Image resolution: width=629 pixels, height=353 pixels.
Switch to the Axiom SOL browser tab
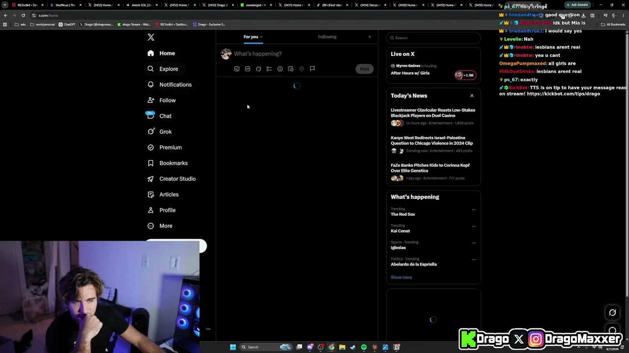(x=143, y=5)
